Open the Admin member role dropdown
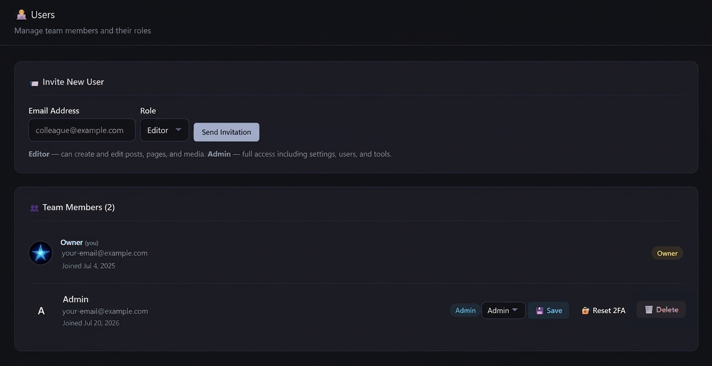The image size is (712, 366). pyautogui.click(x=503, y=310)
